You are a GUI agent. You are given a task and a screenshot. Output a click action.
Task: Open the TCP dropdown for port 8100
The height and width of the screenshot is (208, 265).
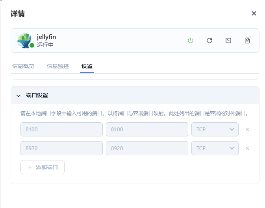(215, 129)
